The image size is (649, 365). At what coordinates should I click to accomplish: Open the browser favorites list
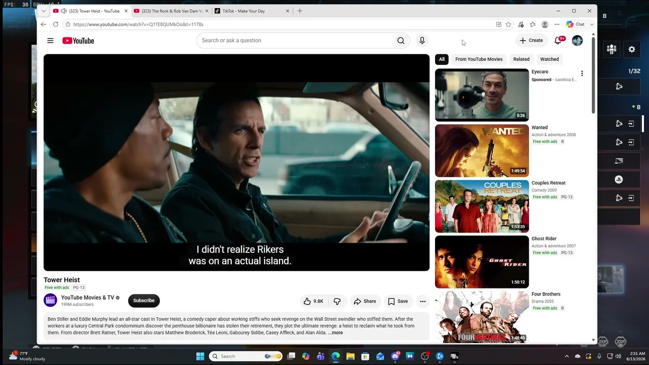(532, 24)
